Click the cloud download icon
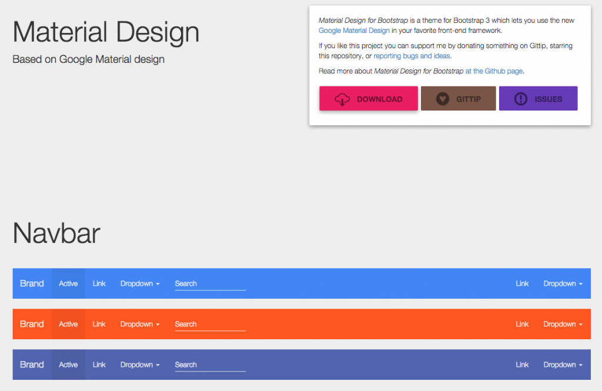Image resolution: width=602 pixels, height=391 pixels. click(x=342, y=99)
